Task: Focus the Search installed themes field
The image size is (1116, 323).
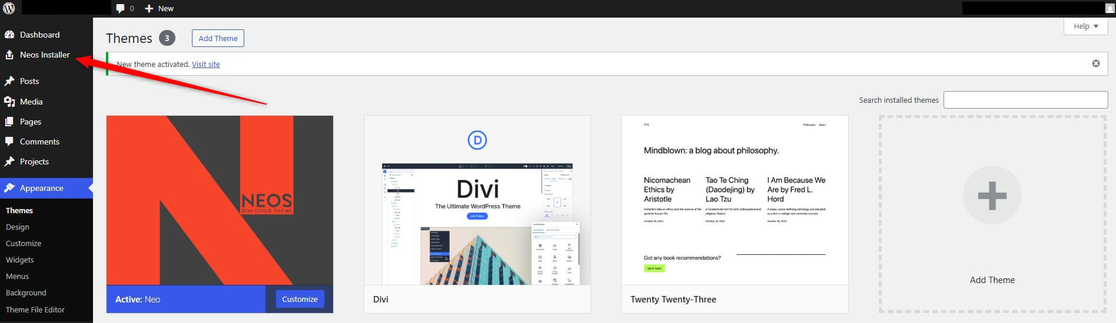Action: tap(1025, 100)
